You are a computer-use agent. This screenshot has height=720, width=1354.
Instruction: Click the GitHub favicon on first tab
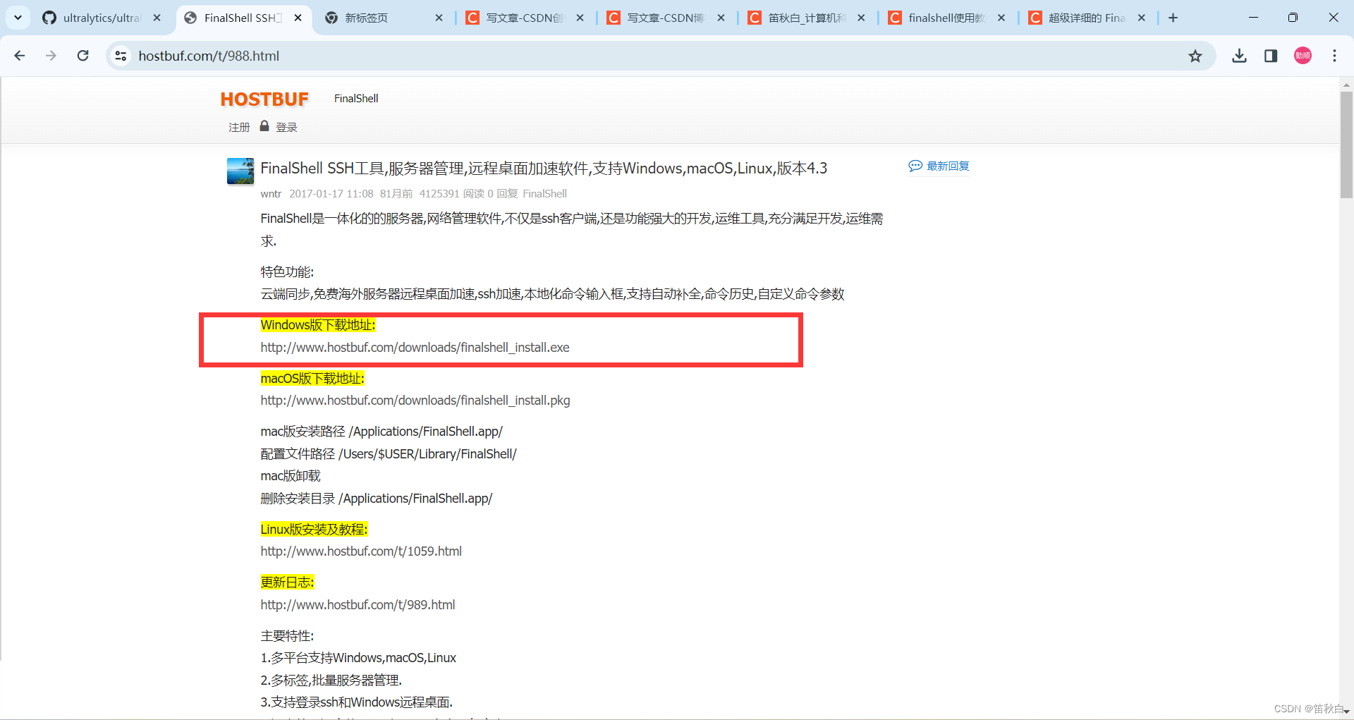click(x=49, y=18)
